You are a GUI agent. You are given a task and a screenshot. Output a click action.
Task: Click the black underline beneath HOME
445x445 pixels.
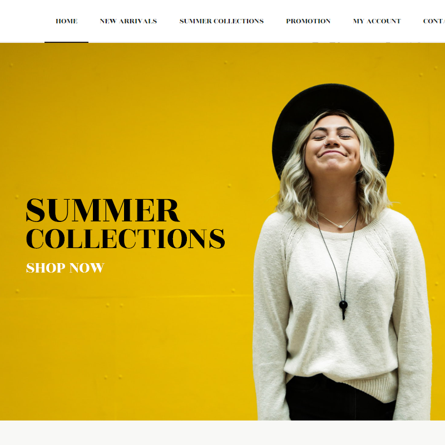tap(66, 42)
